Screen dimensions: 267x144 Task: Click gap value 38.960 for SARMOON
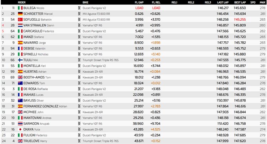[138, 124]
